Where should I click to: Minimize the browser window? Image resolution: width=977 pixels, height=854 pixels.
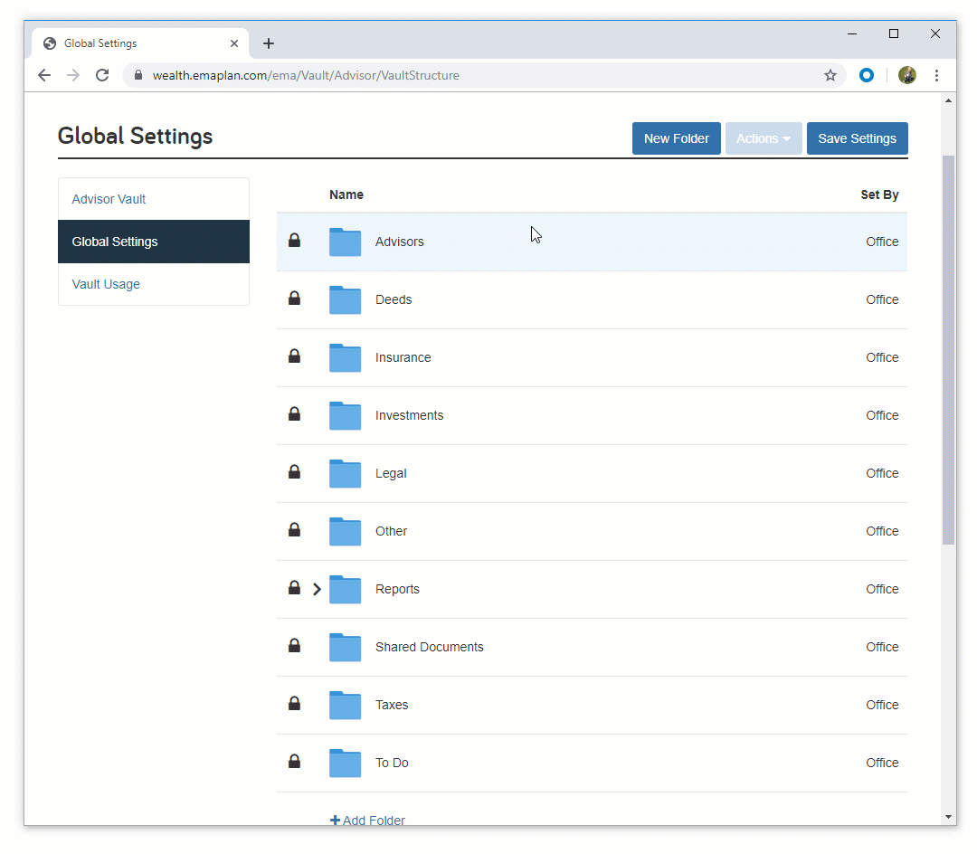[852, 33]
